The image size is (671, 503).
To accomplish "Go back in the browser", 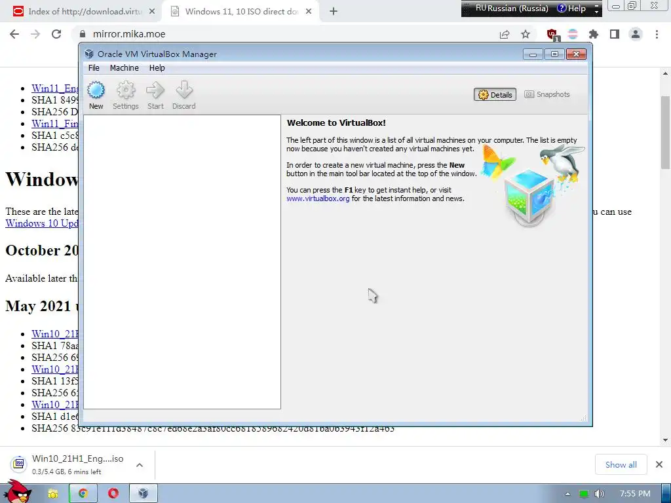I will point(14,34).
